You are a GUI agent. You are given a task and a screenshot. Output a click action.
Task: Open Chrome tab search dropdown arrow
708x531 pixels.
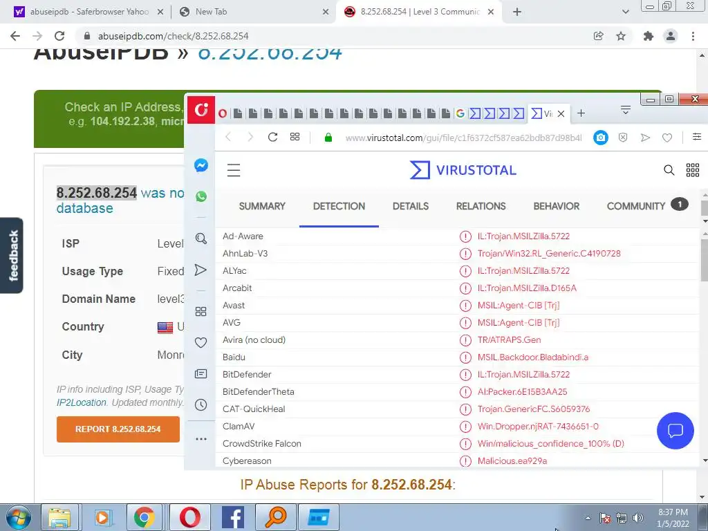[x=625, y=12]
